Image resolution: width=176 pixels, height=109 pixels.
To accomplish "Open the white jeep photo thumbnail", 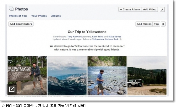I will click(x=147, y=76).
